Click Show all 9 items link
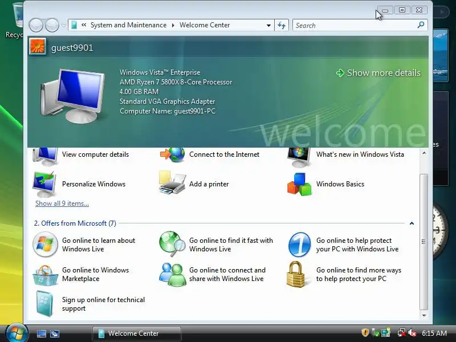 coord(62,203)
